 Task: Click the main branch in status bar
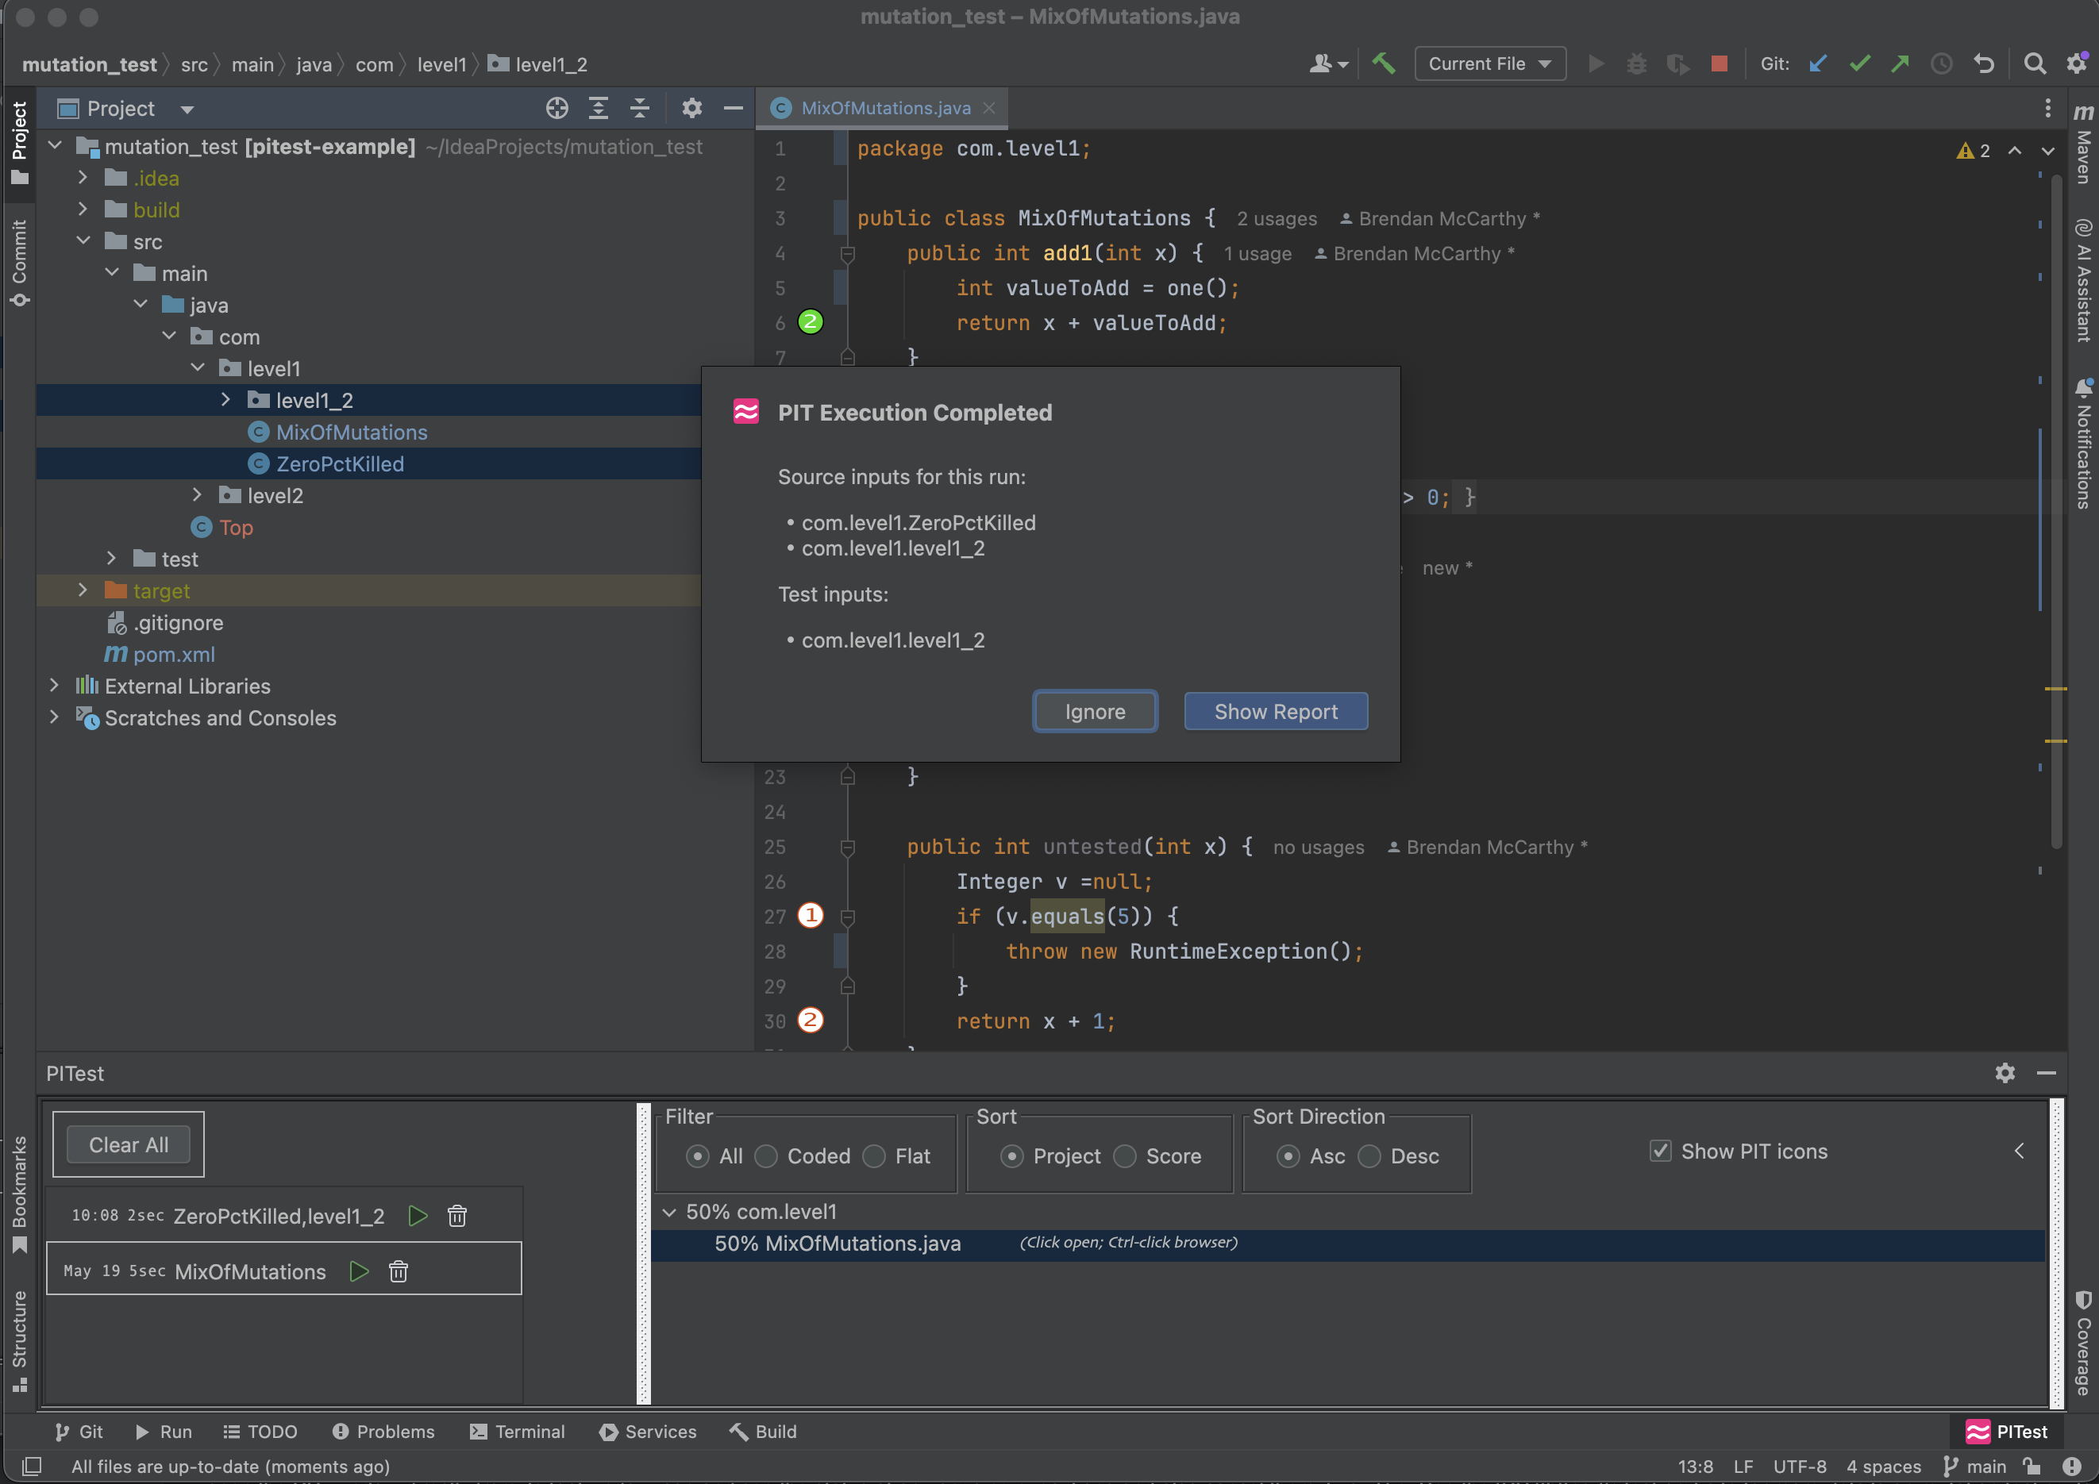1974,1467
